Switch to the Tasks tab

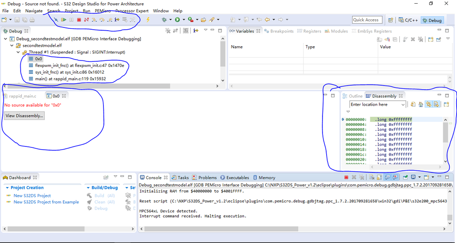pyautogui.click(x=180, y=178)
